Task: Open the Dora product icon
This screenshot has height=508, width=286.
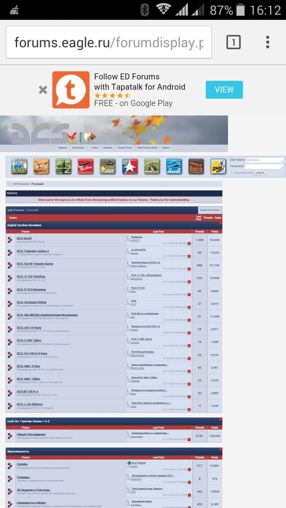Action: click(196, 166)
